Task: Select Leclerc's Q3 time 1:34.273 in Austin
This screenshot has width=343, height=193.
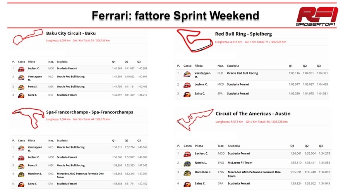Action: [x=324, y=153]
